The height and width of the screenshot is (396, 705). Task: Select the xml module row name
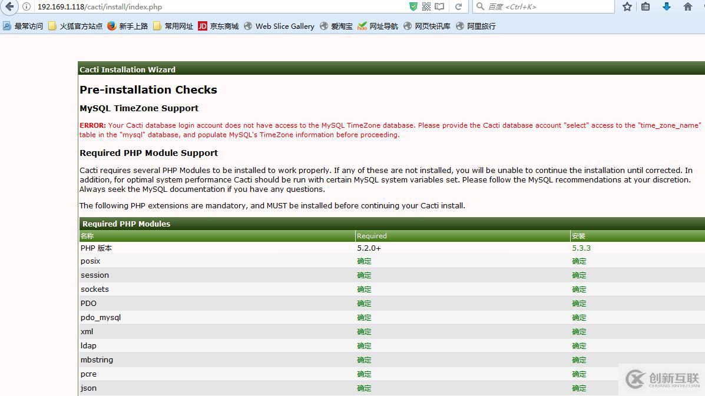point(87,331)
